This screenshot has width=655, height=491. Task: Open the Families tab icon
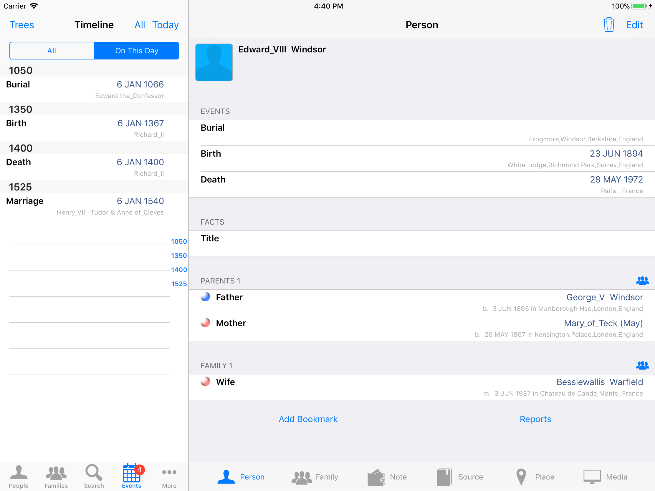coord(56,476)
